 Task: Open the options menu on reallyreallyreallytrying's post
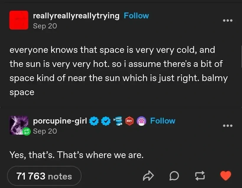click(228, 20)
